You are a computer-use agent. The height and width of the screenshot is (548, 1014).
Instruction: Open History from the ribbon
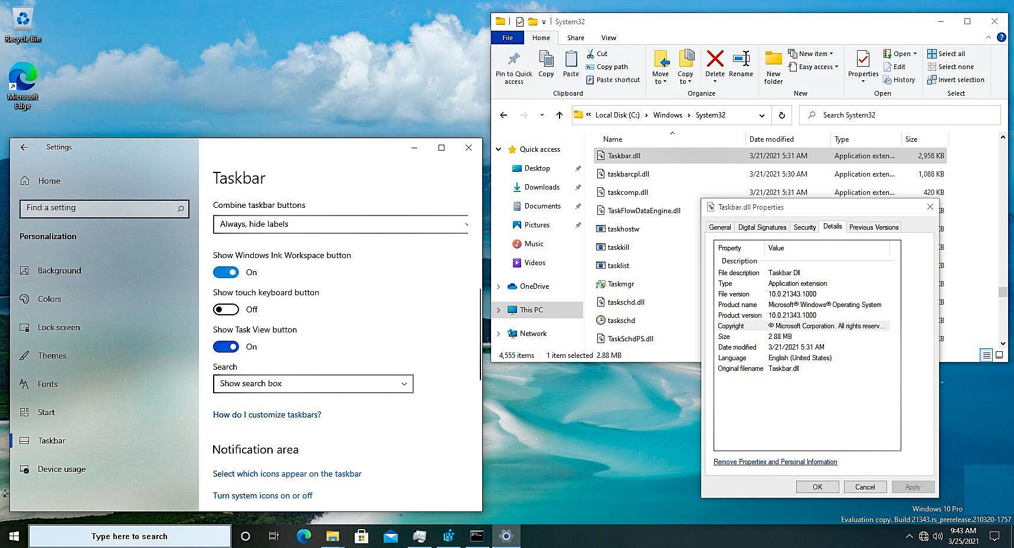tap(899, 80)
